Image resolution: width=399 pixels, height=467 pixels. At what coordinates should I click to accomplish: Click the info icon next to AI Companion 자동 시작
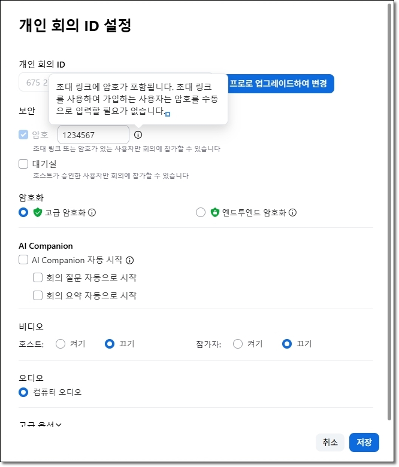pyautogui.click(x=129, y=260)
